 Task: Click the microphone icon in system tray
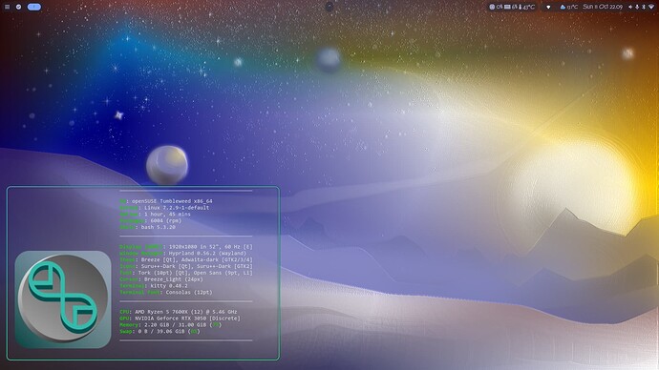(637, 7)
